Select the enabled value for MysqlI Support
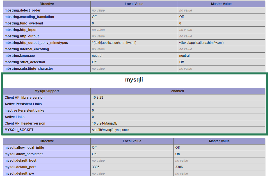The height and width of the screenshot is (176, 272). click(178, 91)
